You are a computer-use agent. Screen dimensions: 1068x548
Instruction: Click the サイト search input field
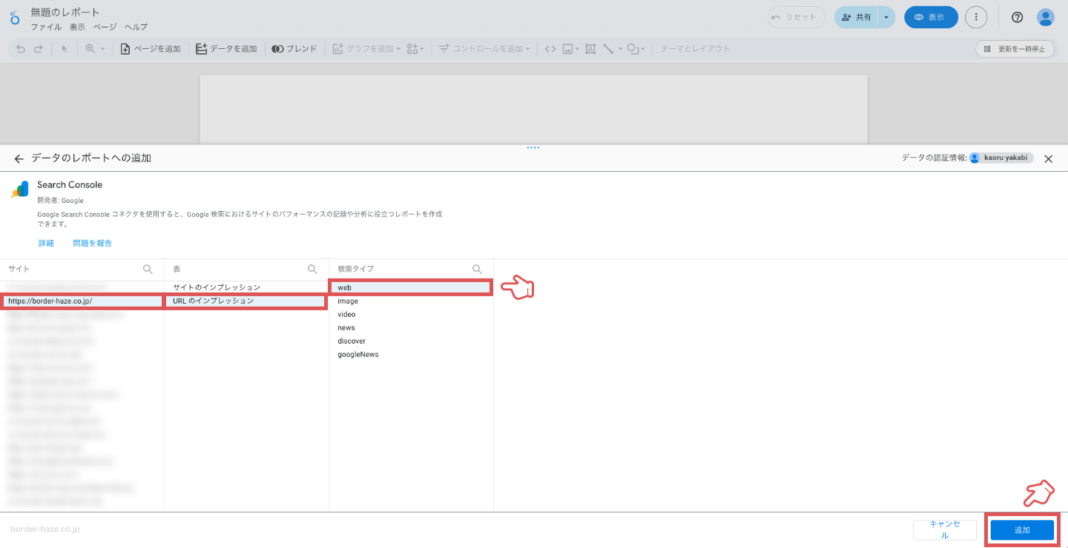click(x=74, y=269)
